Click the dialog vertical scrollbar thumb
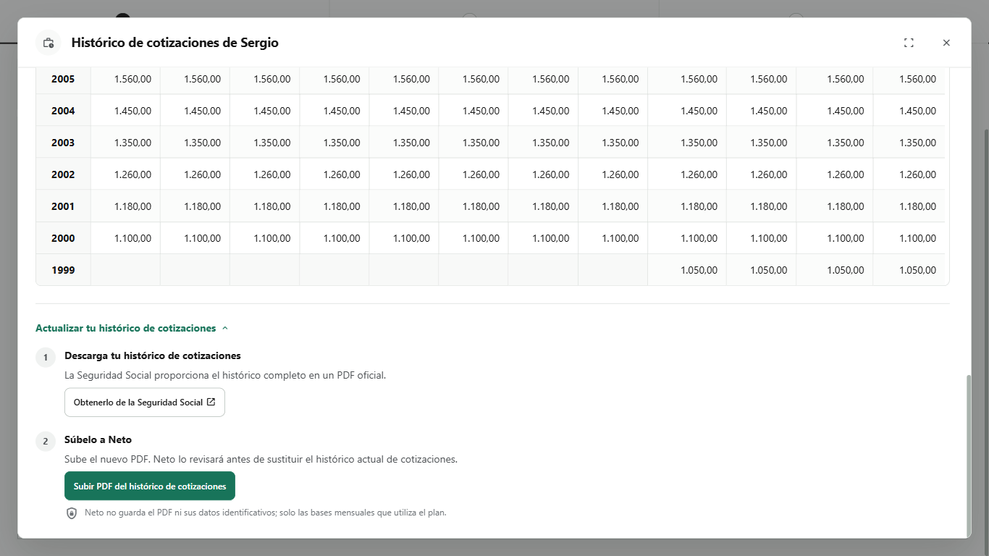 click(968, 455)
